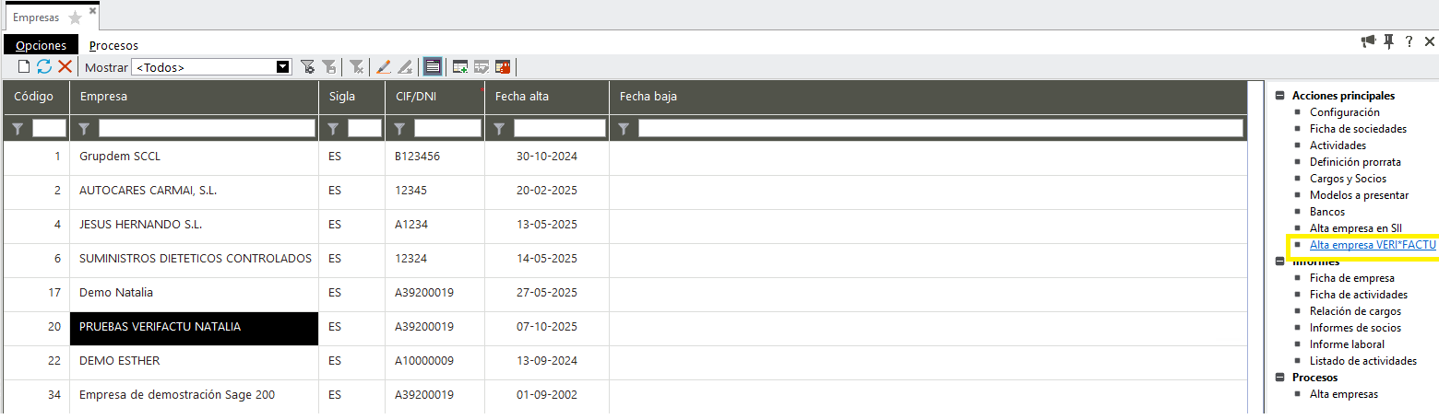Screen dimensions: 1439x419
Task: Refresh the company list with blue arrows icon
Action: point(44,67)
